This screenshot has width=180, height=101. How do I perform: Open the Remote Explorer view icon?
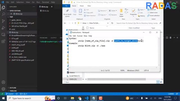click(x=3, y=35)
